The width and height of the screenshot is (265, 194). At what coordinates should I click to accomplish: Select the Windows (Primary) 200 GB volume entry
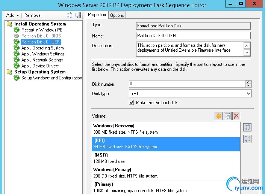click(x=166, y=173)
